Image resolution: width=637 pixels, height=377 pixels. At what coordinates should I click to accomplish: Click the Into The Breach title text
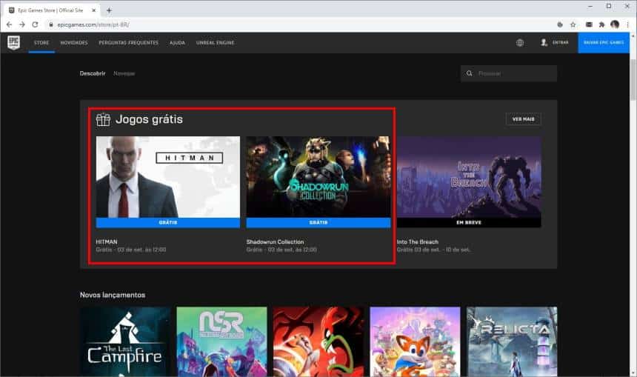coord(418,241)
